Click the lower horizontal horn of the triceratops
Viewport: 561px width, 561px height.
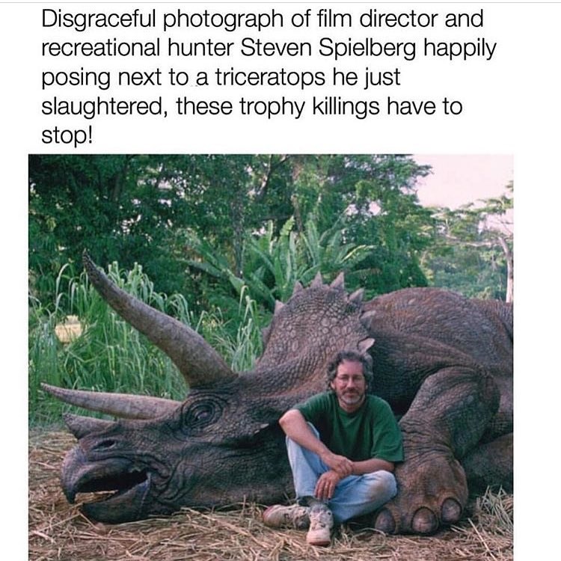(111, 400)
